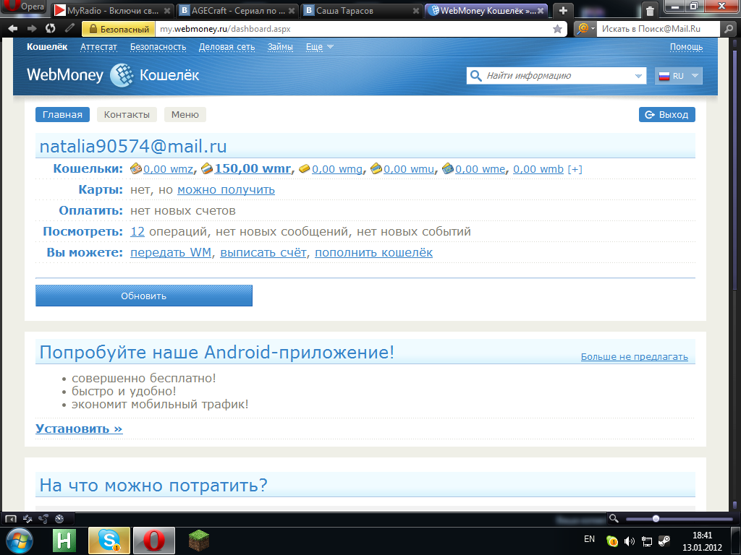
Task: Select the Меню tab
Action: click(x=185, y=115)
